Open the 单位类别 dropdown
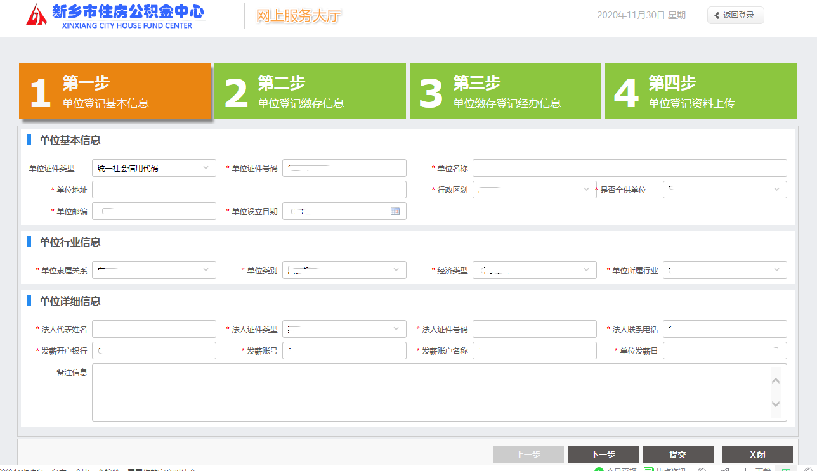The height and width of the screenshot is (471, 817). 344,270
